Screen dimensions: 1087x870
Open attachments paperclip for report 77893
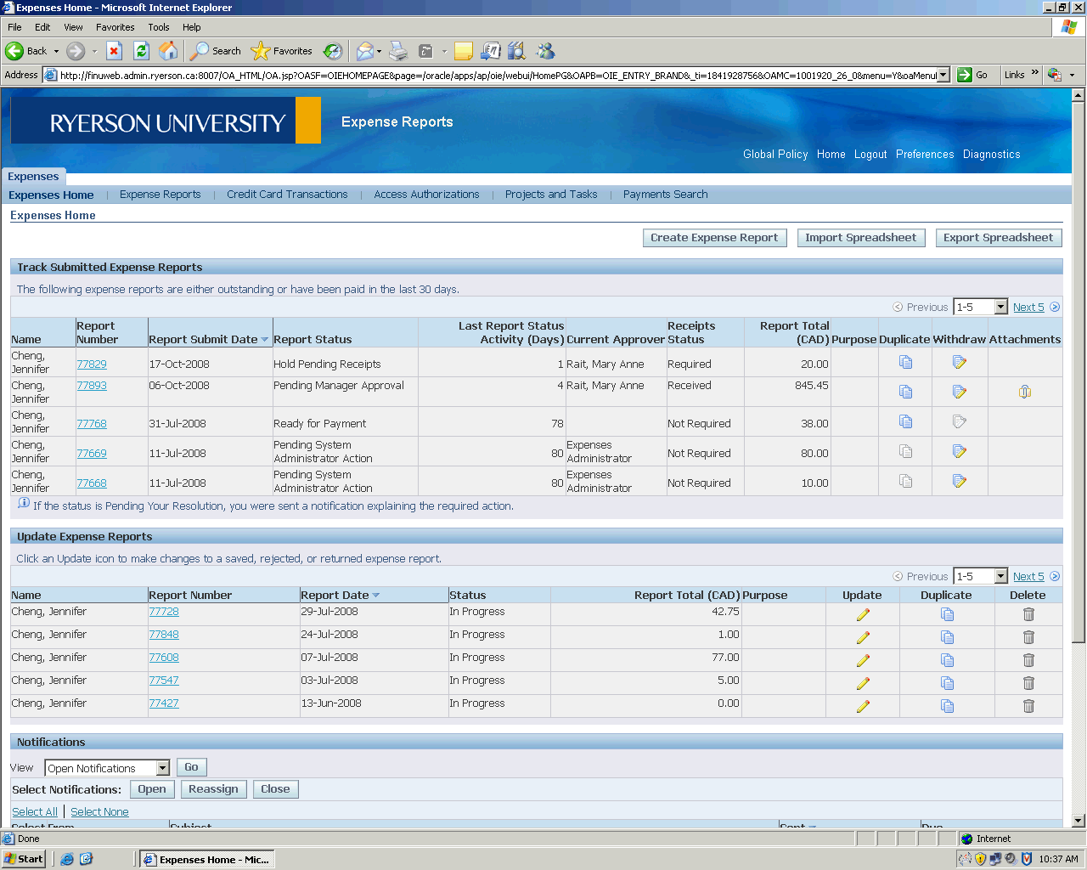(x=1024, y=392)
